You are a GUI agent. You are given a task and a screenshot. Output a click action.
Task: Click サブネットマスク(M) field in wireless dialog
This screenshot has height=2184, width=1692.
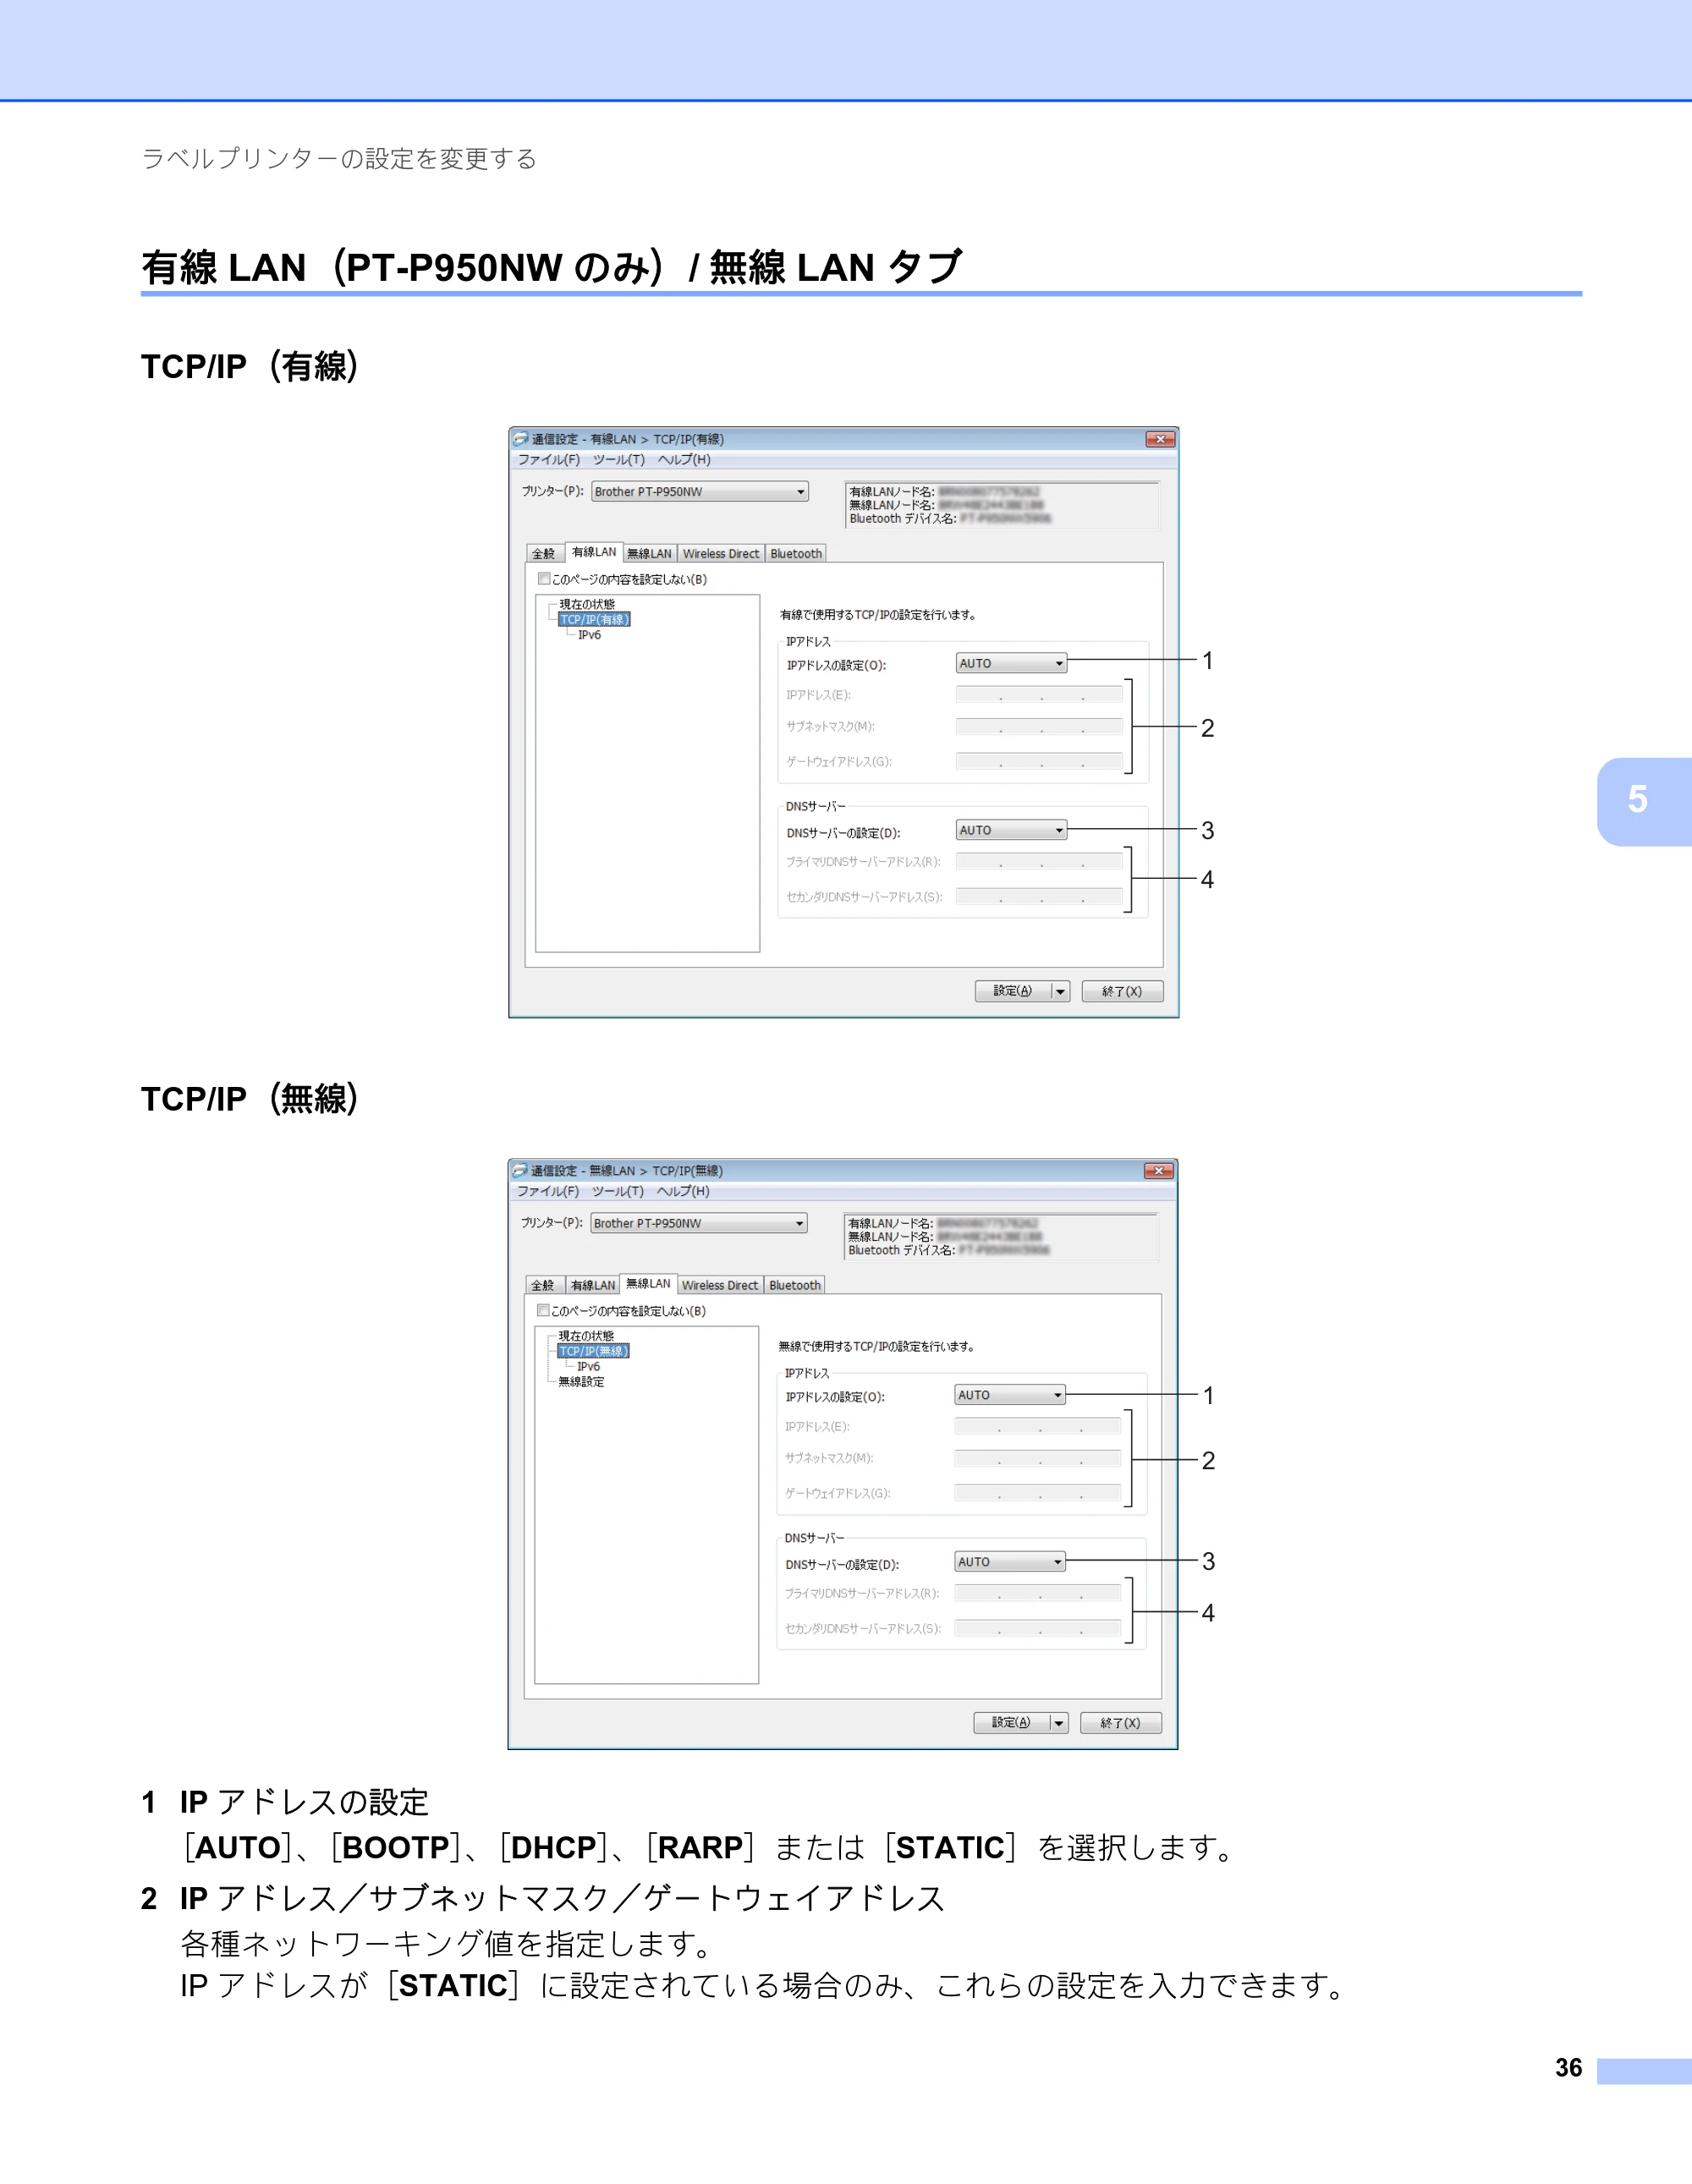point(1038,1459)
